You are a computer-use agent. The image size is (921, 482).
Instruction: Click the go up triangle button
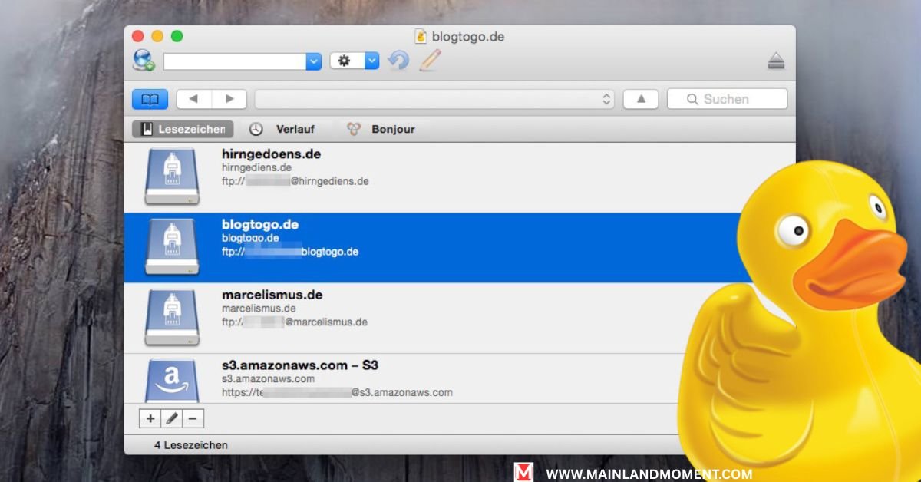coord(641,99)
